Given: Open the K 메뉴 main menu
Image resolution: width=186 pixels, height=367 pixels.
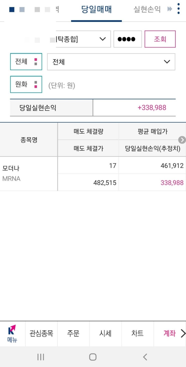Looking at the screenshot, I should (12, 334).
